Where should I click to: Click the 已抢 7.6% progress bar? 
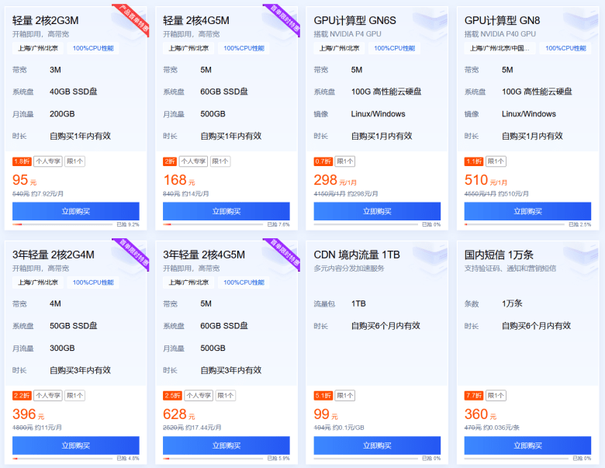(x=213, y=224)
